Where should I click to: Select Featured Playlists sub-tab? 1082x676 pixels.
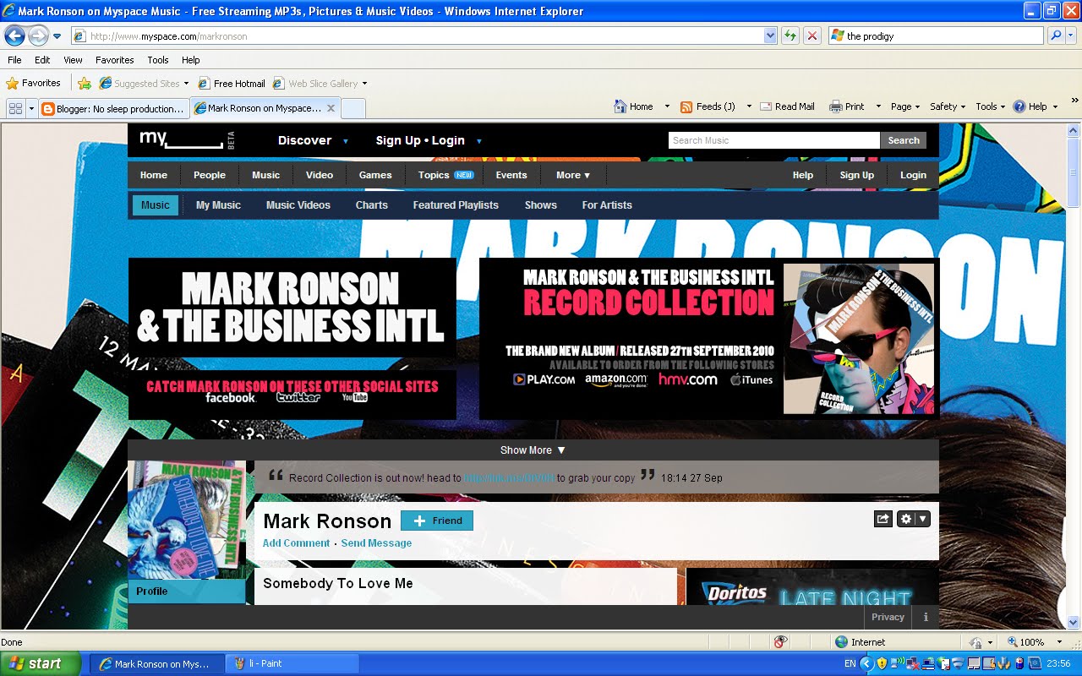[x=456, y=205]
